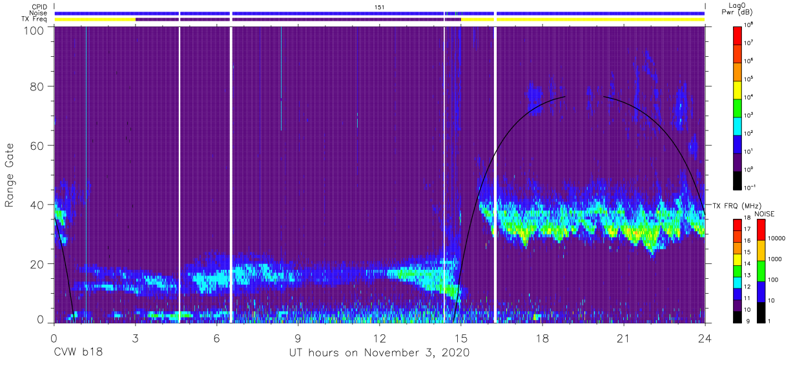This screenshot has width=793, height=366.
Task: Click the TX Freq row label
Action: [x=35, y=19]
